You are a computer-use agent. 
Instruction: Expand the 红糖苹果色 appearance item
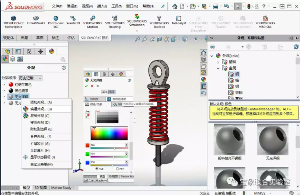[4, 84]
